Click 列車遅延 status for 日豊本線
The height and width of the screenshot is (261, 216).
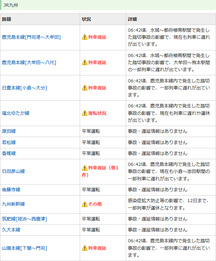(97, 88)
